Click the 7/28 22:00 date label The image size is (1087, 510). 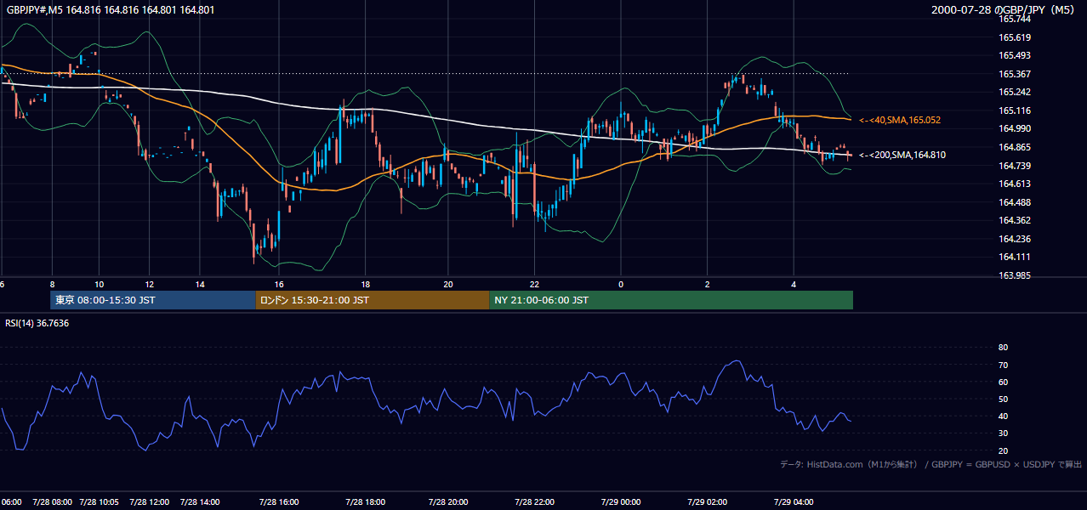click(x=534, y=502)
